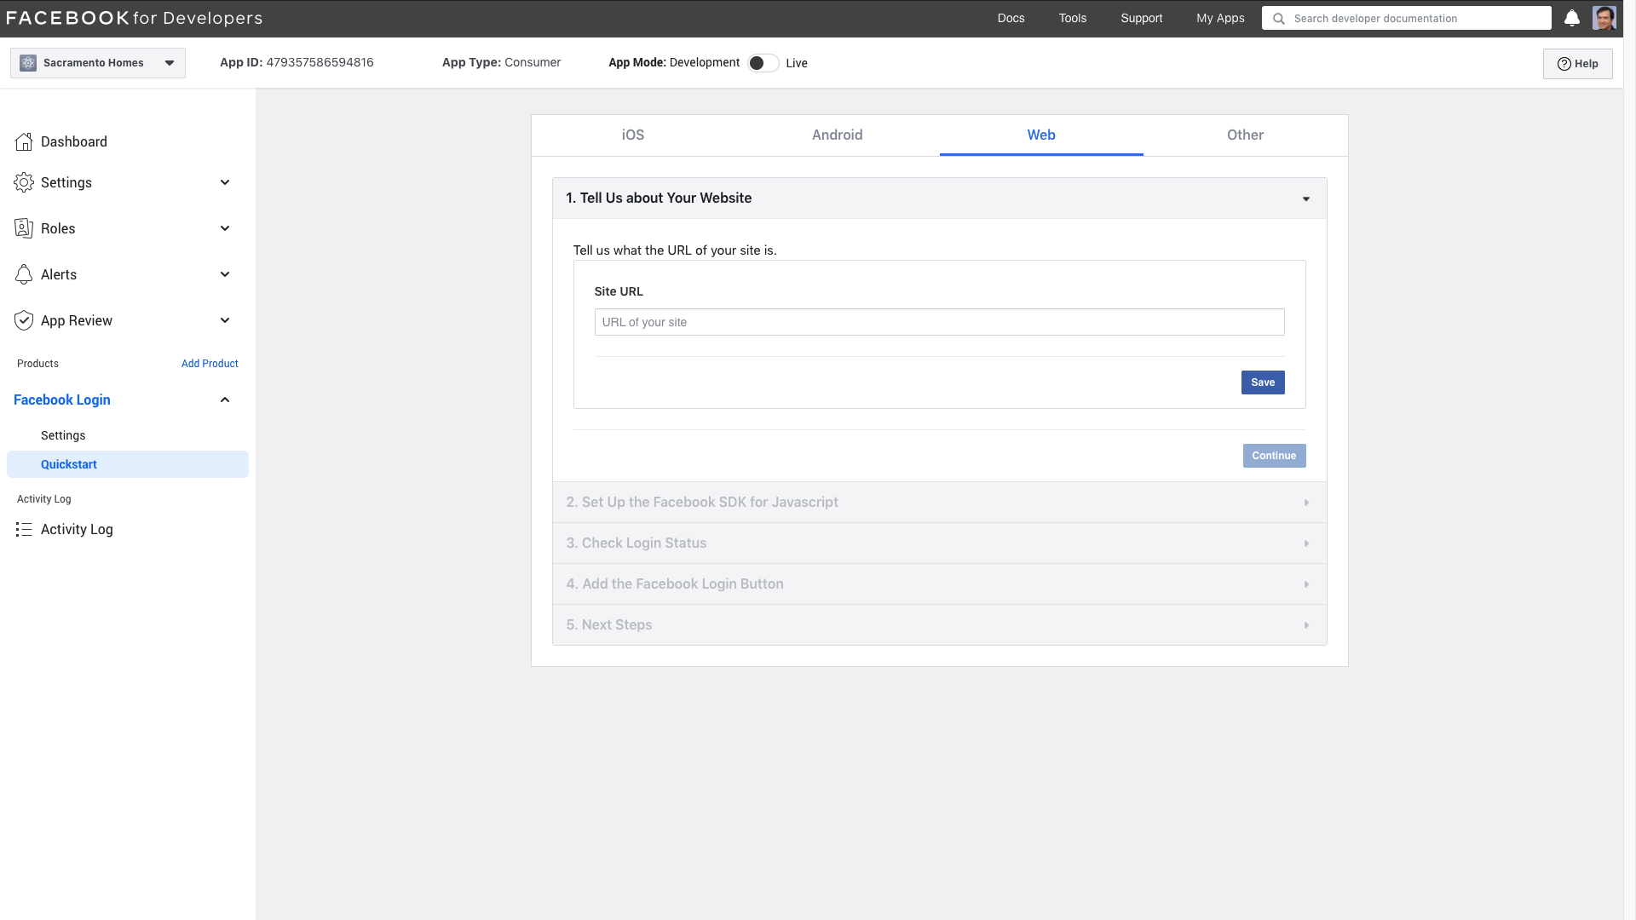Open the Support menu
This screenshot has width=1636, height=920.
tap(1141, 18)
